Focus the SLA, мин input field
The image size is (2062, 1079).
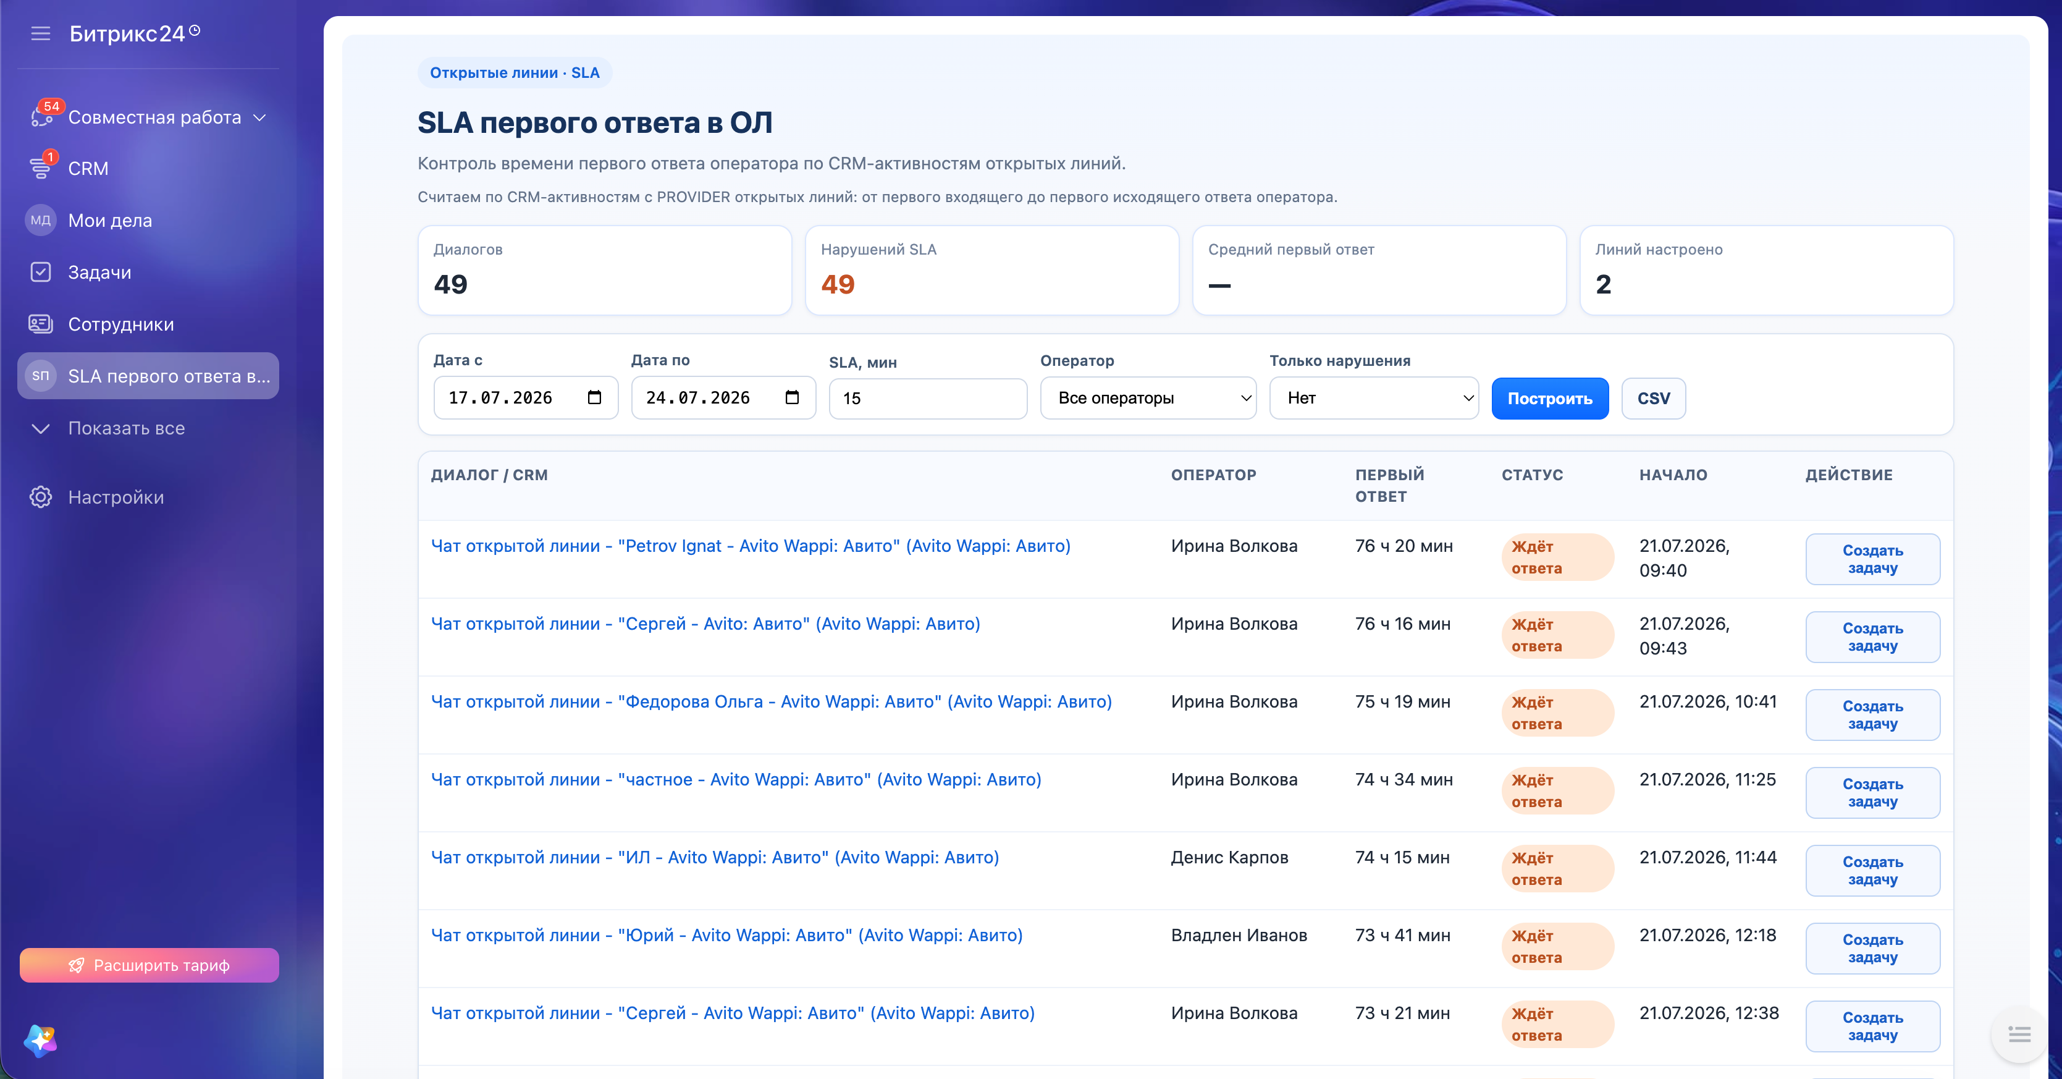click(x=928, y=398)
